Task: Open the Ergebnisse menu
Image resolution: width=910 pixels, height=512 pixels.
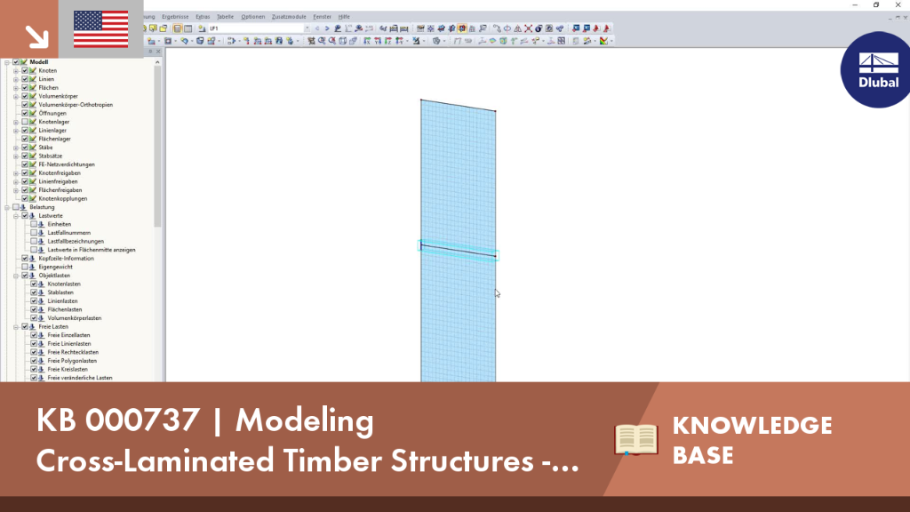Action: pyautogui.click(x=175, y=17)
